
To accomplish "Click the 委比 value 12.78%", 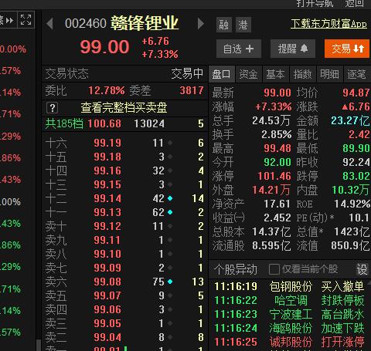I will [107, 90].
